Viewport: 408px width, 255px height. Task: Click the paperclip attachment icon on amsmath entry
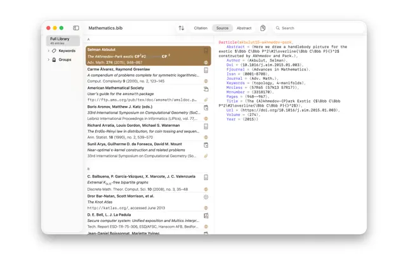pyautogui.click(x=206, y=100)
